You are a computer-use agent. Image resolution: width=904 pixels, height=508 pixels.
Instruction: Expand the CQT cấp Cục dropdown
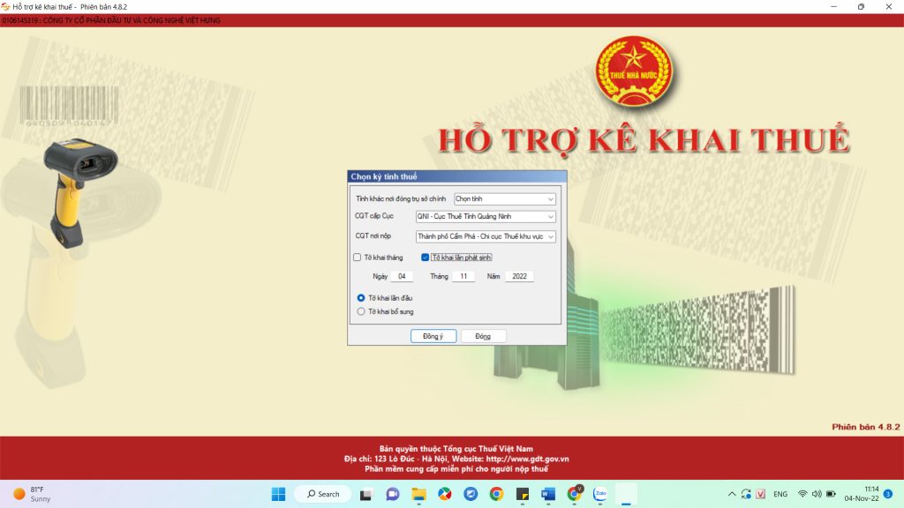coord(486,217)
